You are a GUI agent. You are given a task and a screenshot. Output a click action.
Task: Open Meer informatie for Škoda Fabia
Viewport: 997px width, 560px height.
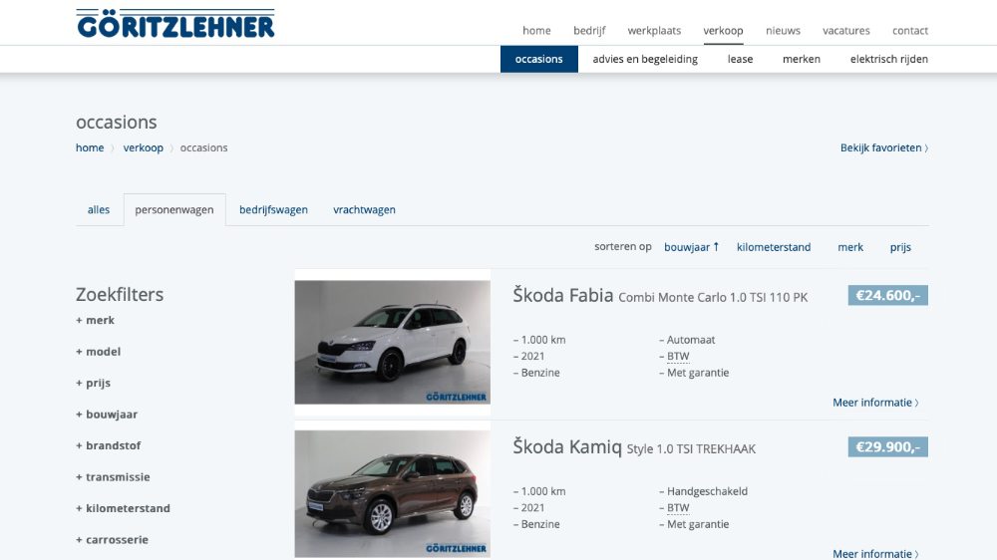click(x=874, y=403)
